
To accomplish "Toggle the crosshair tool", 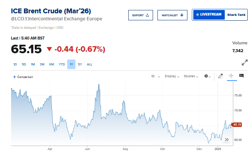I will (x=231, y=76).
